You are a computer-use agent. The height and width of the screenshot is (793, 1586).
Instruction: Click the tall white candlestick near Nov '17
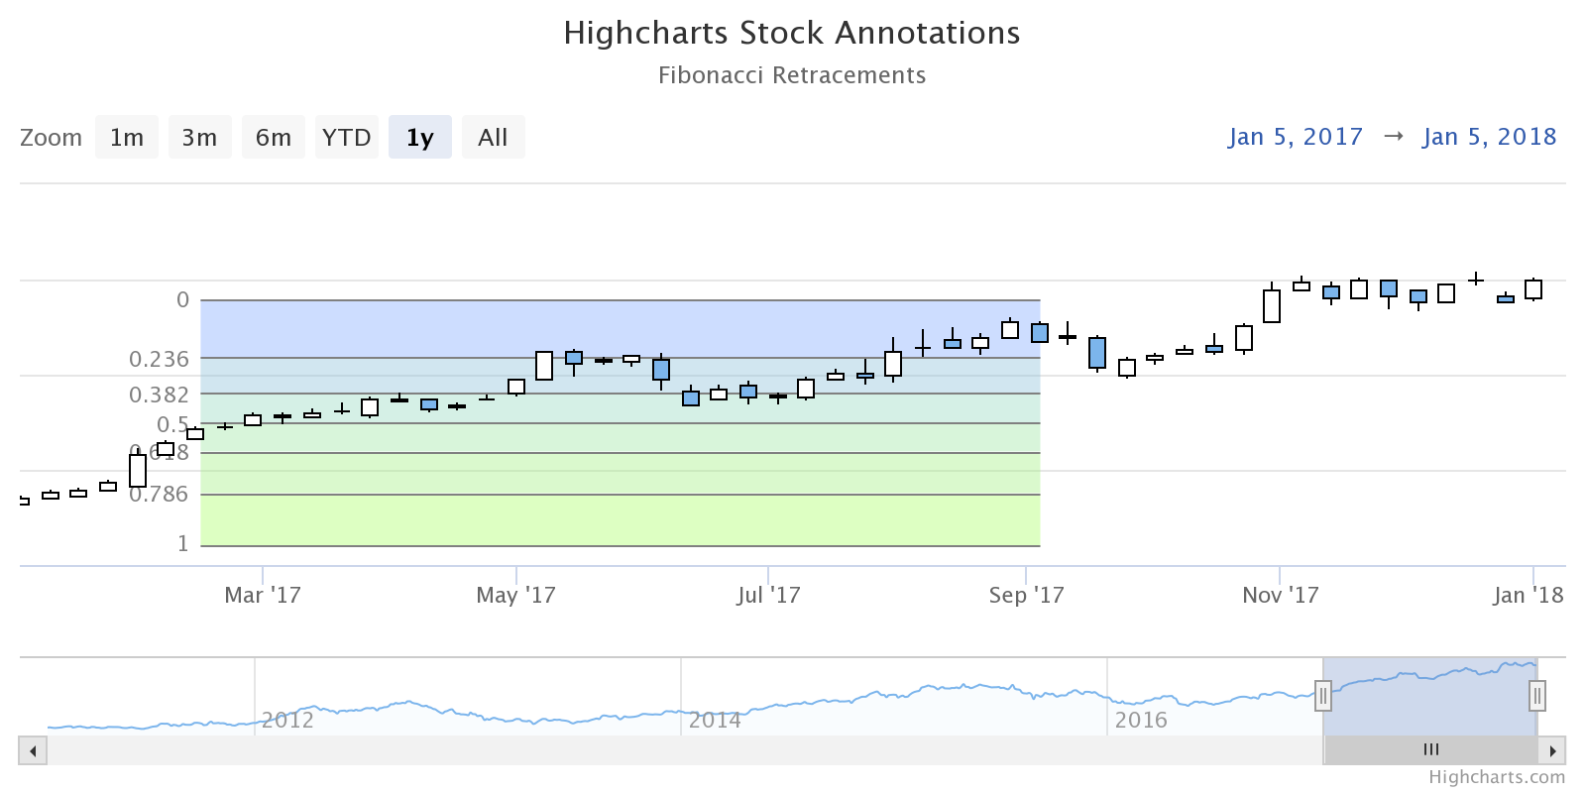[1272, 306]
